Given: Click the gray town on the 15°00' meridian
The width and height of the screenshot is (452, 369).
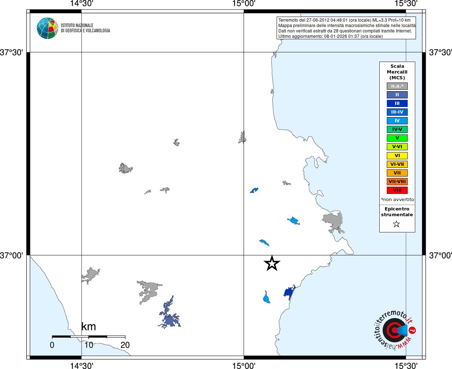Looking at the screenshot, I should [x=242, y=138].
